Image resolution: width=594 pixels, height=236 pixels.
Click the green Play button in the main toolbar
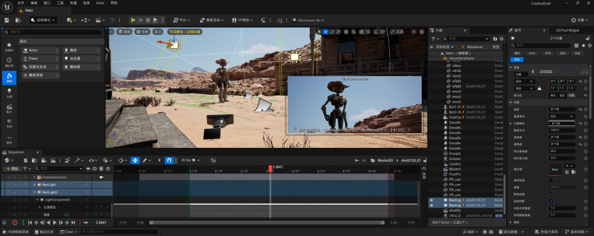[133, 20]
